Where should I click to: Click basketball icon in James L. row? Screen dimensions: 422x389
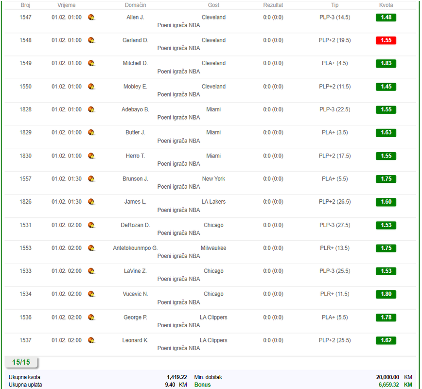tap(91, 202)
